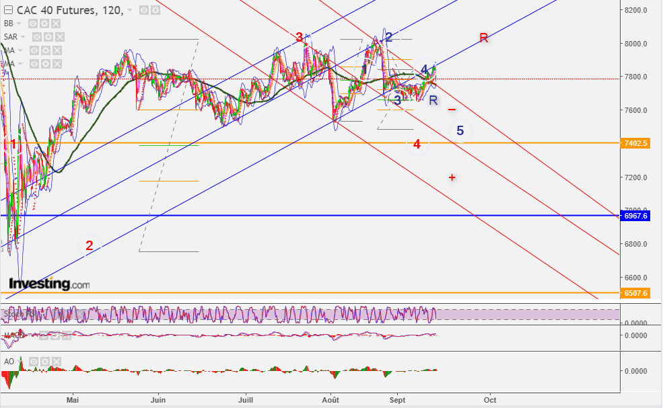Select the red plus sign marker
The image size is (663, 408).
click(452, 177)
